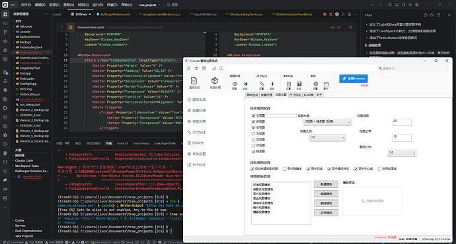Expand the BackupRestore folder in explorer
The image size is (456, 244).
click(30, 37)
